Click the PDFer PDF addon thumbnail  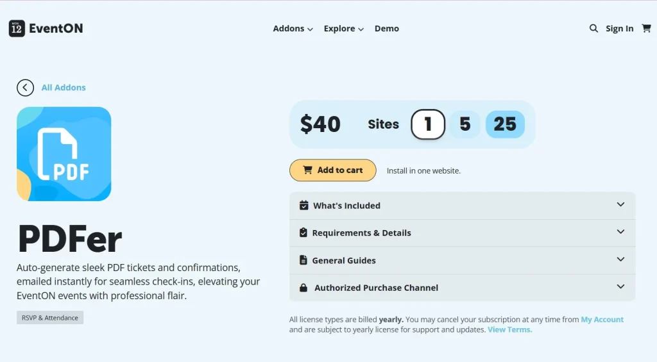point(64,154)
